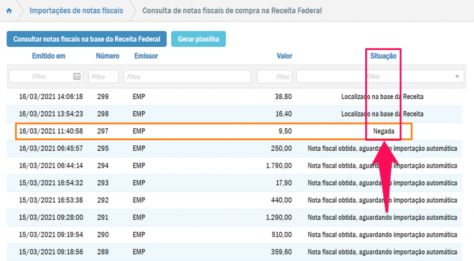The width and height of the screenshot is (474, 261).
Task: Focus the Número filter field
Action: (103, 77)
